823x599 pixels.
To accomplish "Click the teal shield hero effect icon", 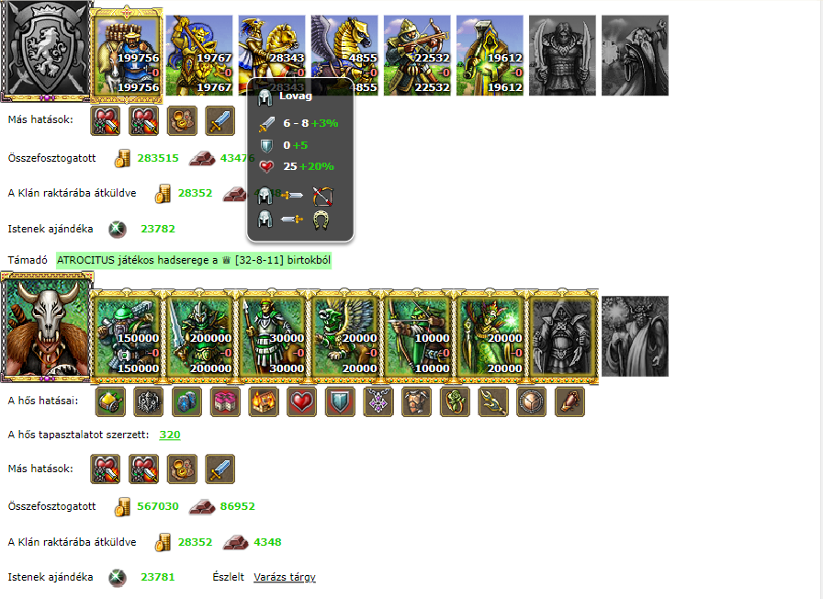I will pyautogui.click(x=340, y=401).
